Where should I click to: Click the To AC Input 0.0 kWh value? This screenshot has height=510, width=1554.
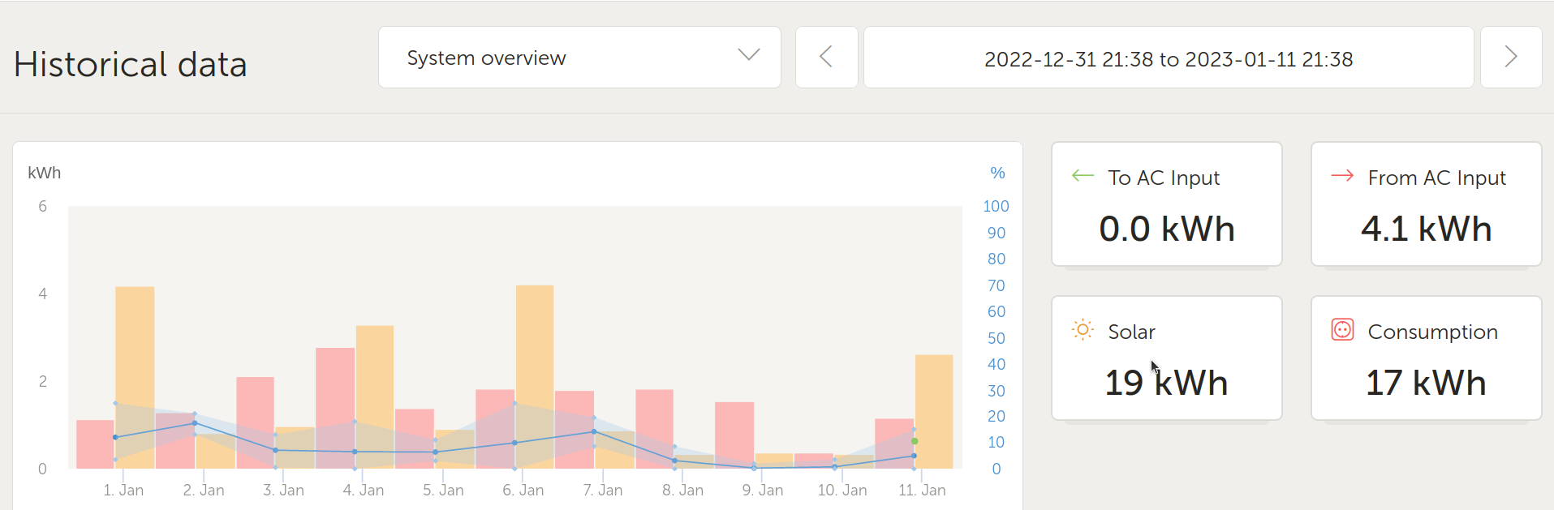(x=1166, y=229)
